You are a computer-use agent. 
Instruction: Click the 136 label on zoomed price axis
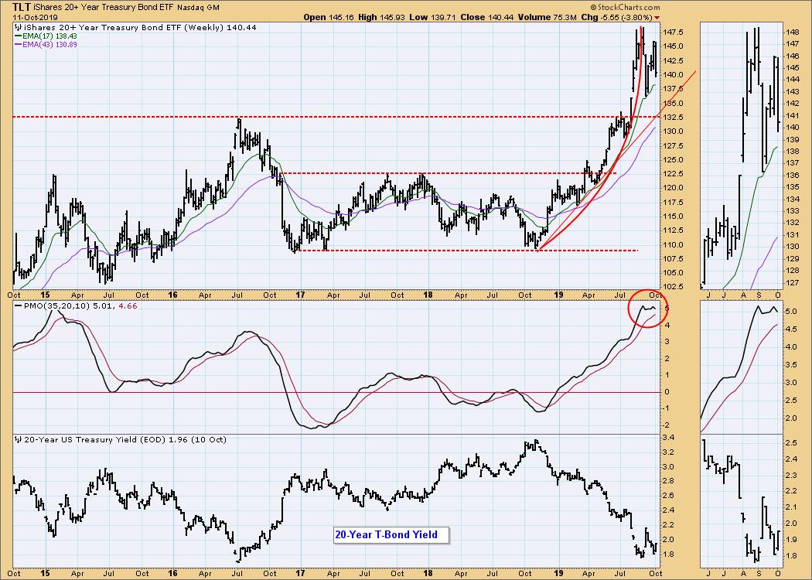coord(792,175)
